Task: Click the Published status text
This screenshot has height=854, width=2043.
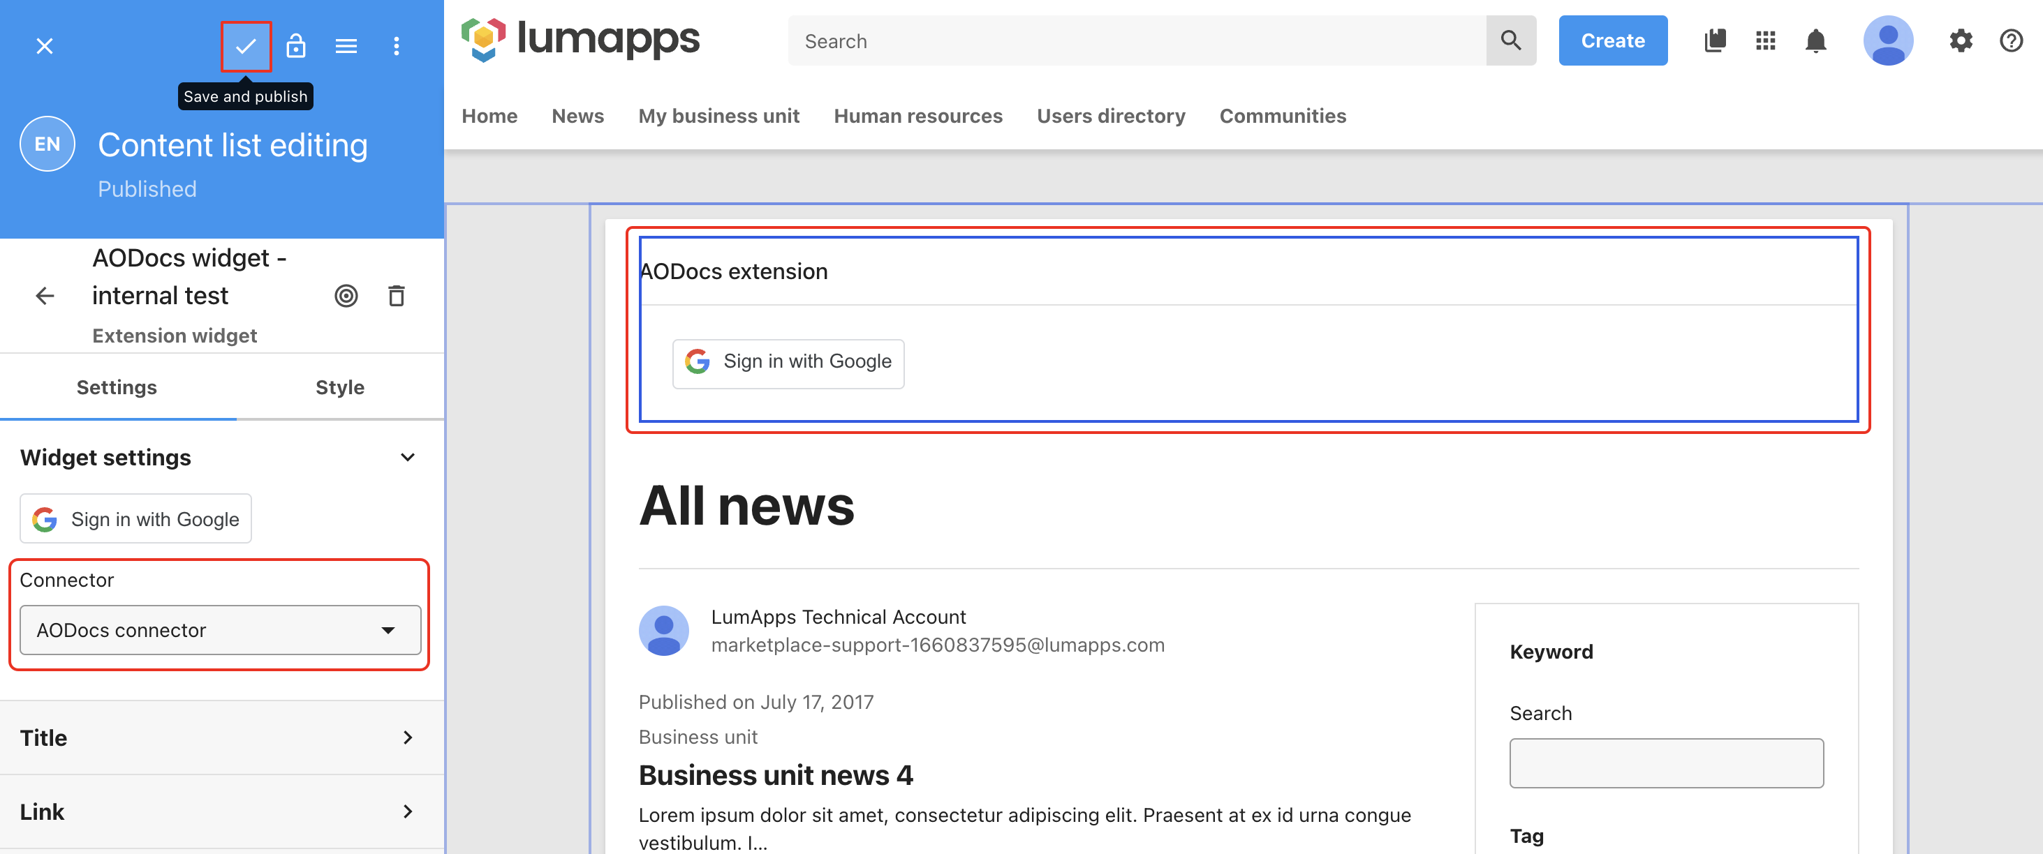Action: tap(147, 190)
